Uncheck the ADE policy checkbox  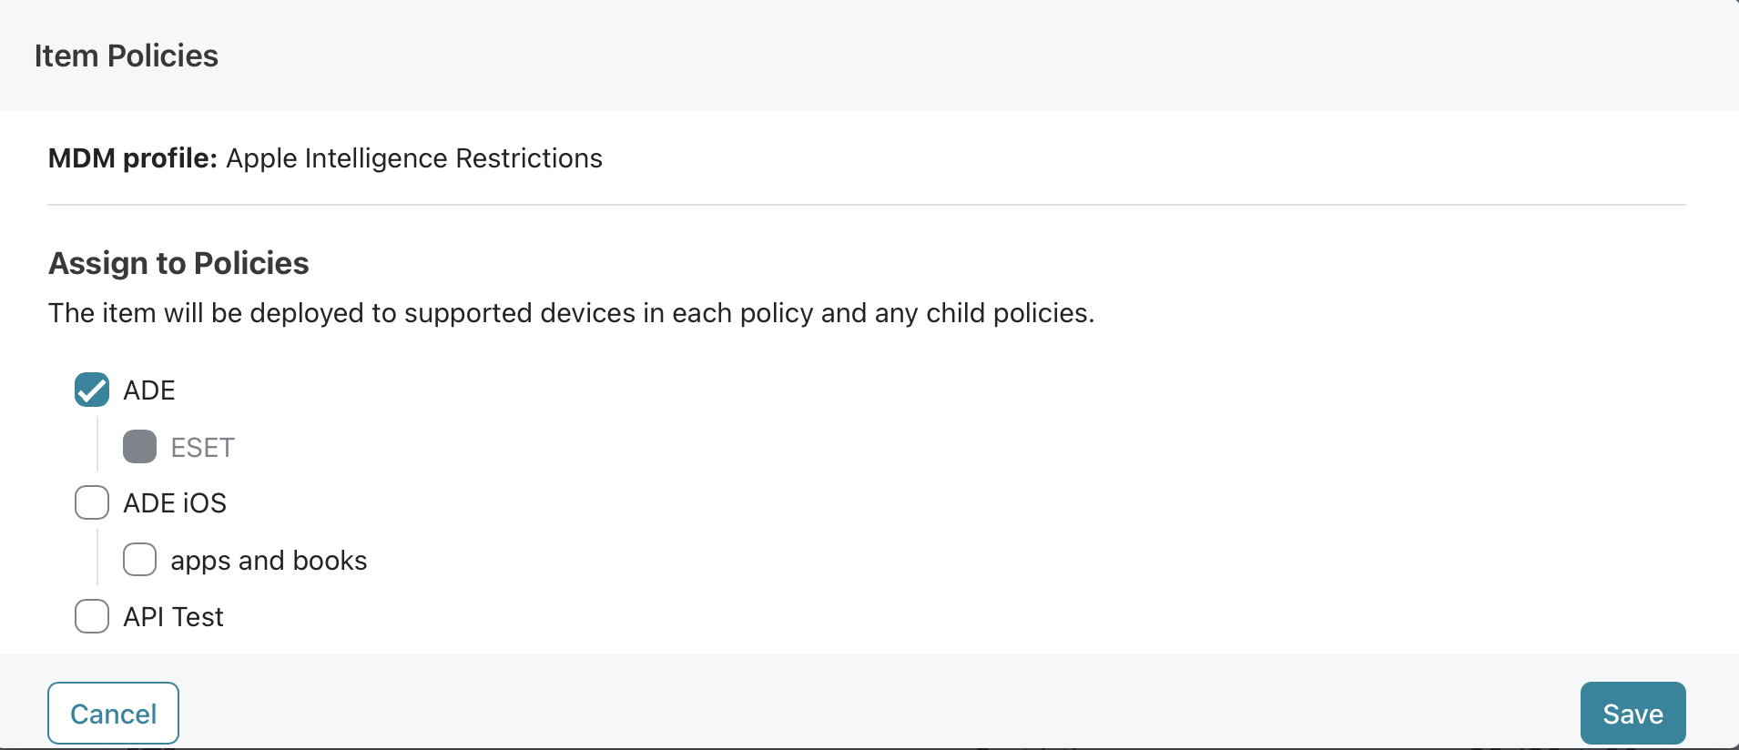tap(92, 390)
